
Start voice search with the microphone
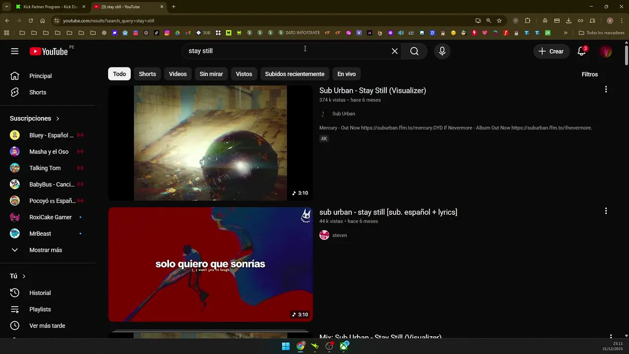pyautogui.click(x=442, y=51)
